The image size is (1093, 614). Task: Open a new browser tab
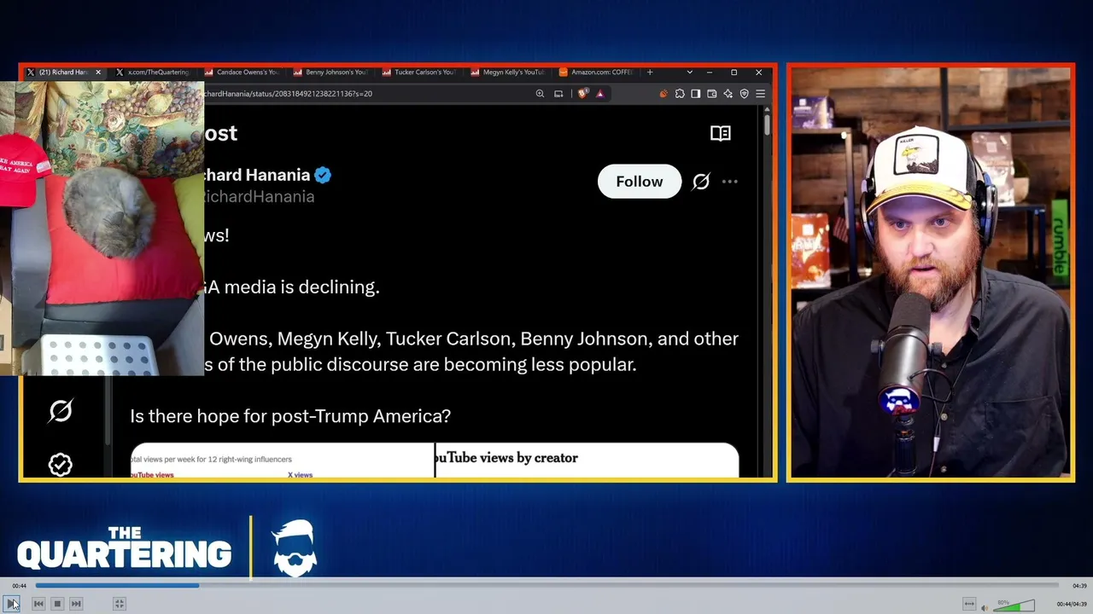650,72
